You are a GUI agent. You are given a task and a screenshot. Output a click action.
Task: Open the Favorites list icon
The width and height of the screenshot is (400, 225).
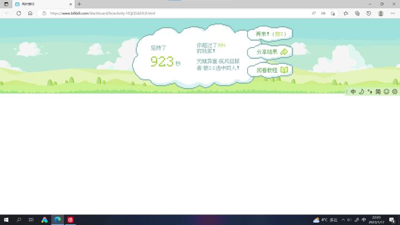(346, 13)
